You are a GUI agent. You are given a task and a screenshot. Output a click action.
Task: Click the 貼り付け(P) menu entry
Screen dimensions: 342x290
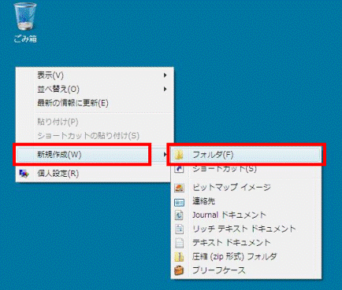point(95,122)
